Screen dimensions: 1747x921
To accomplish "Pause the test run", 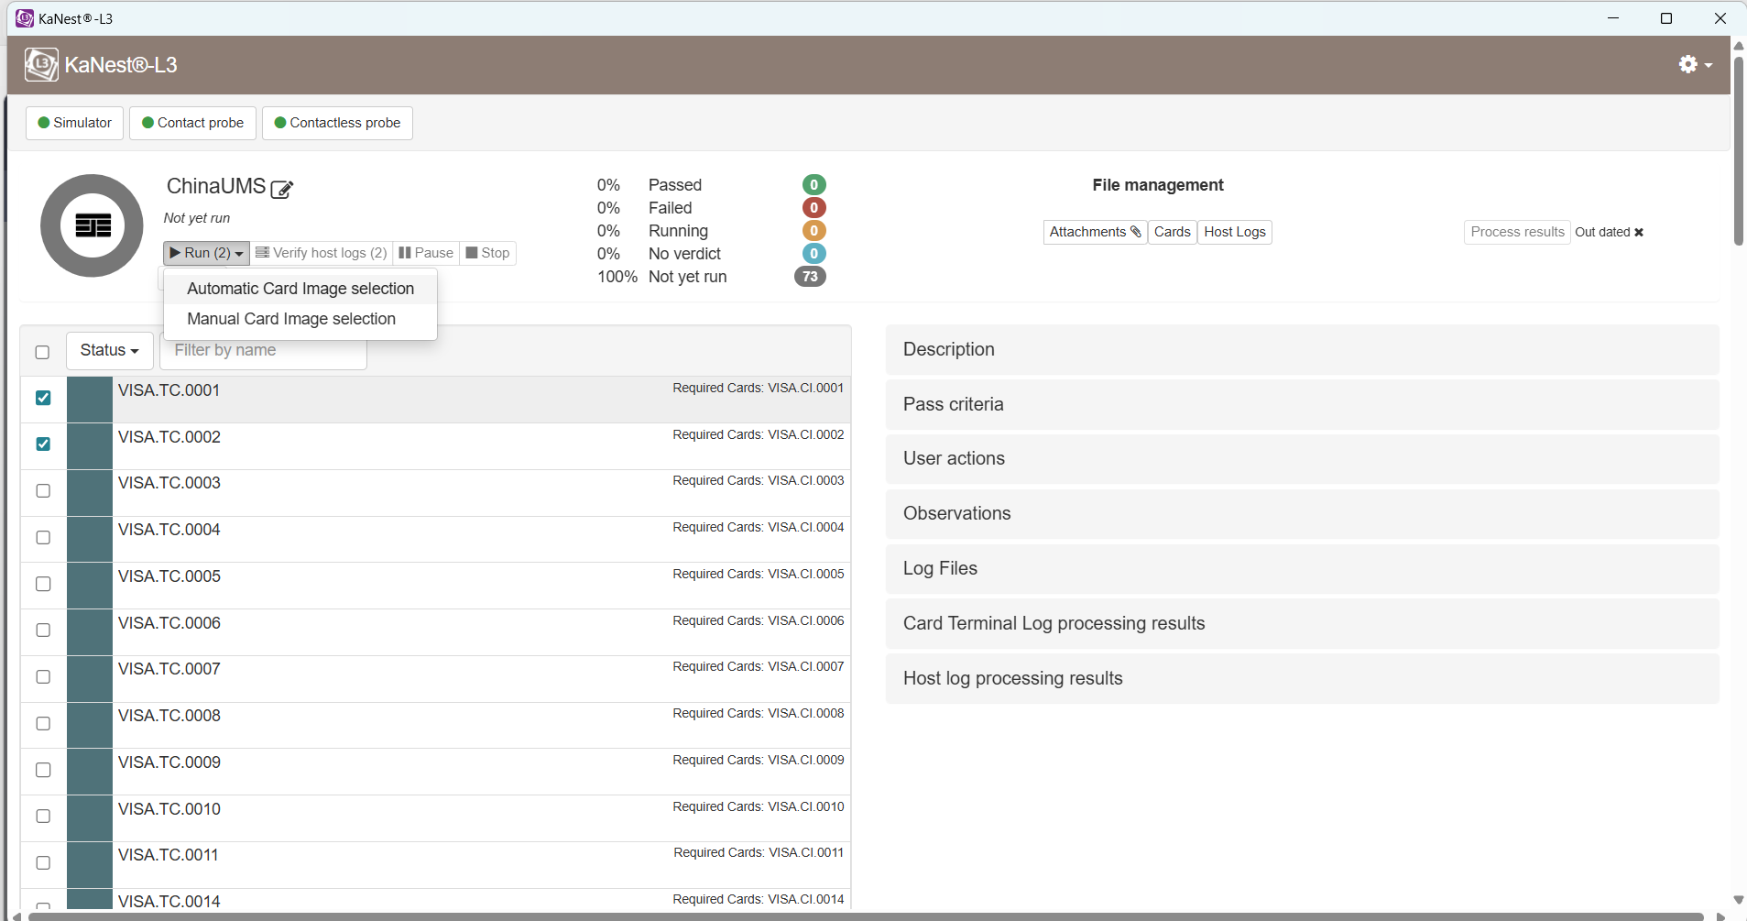I will click(x=426, y=253).
